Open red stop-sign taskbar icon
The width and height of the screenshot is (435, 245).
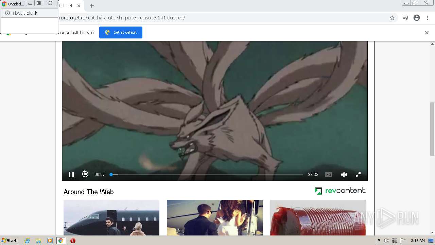[x=73, y=241]
